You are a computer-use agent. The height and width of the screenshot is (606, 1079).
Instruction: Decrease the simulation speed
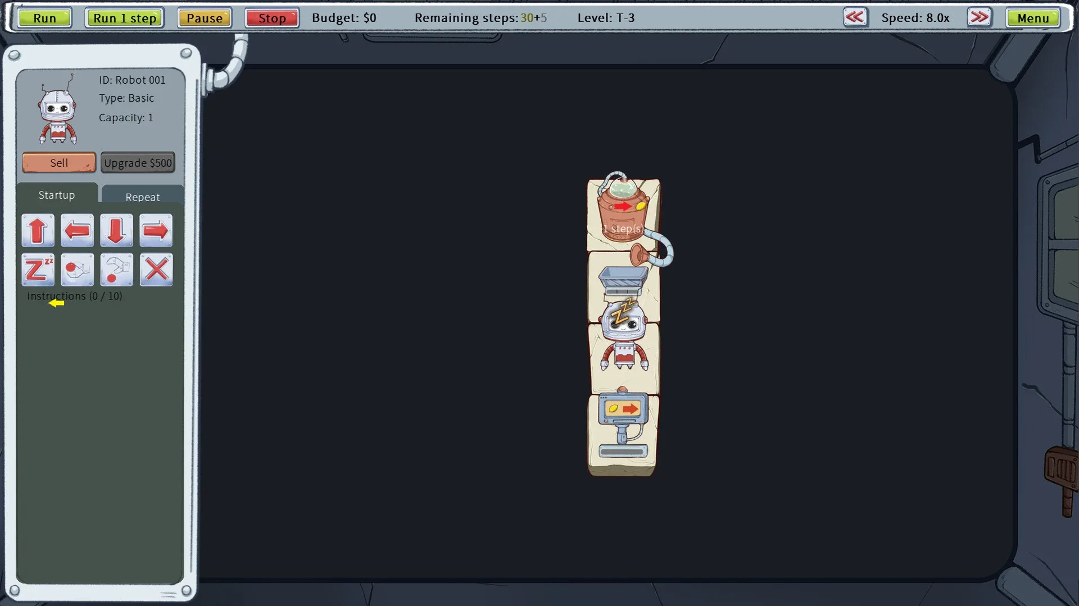click(855, 17)
